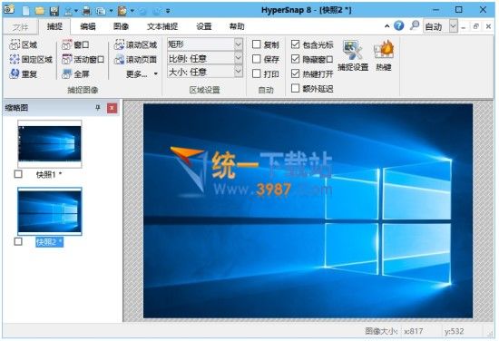Uncheck 隐藏窗口 hide window

tap(296, 59)
